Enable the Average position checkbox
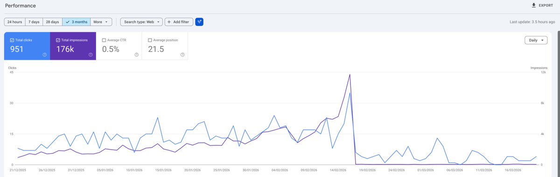The image size is (560, 177). pyautogui.click(x=150, y=40)
